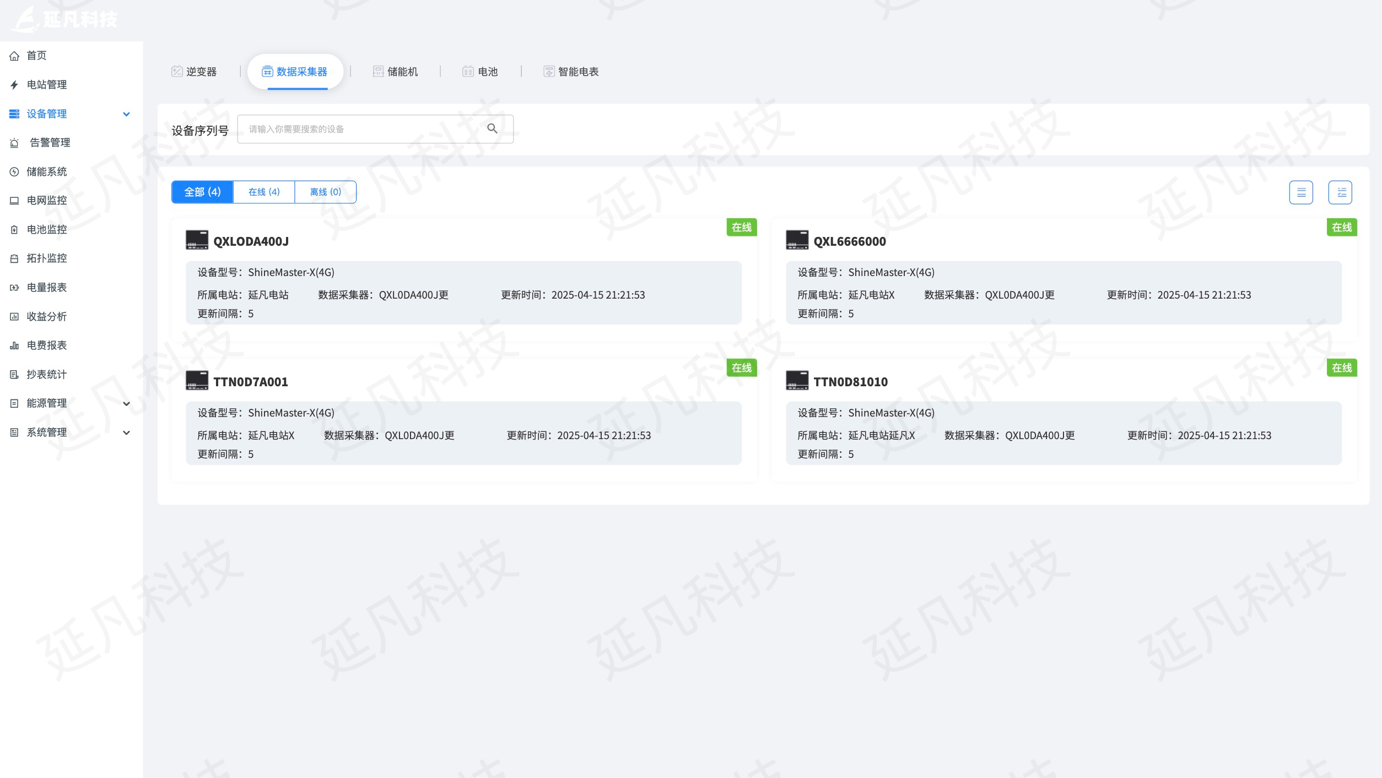Expand the 能源管理 menu chevron
Screen dimensions: 1382x778
click(x=126, y=403)
